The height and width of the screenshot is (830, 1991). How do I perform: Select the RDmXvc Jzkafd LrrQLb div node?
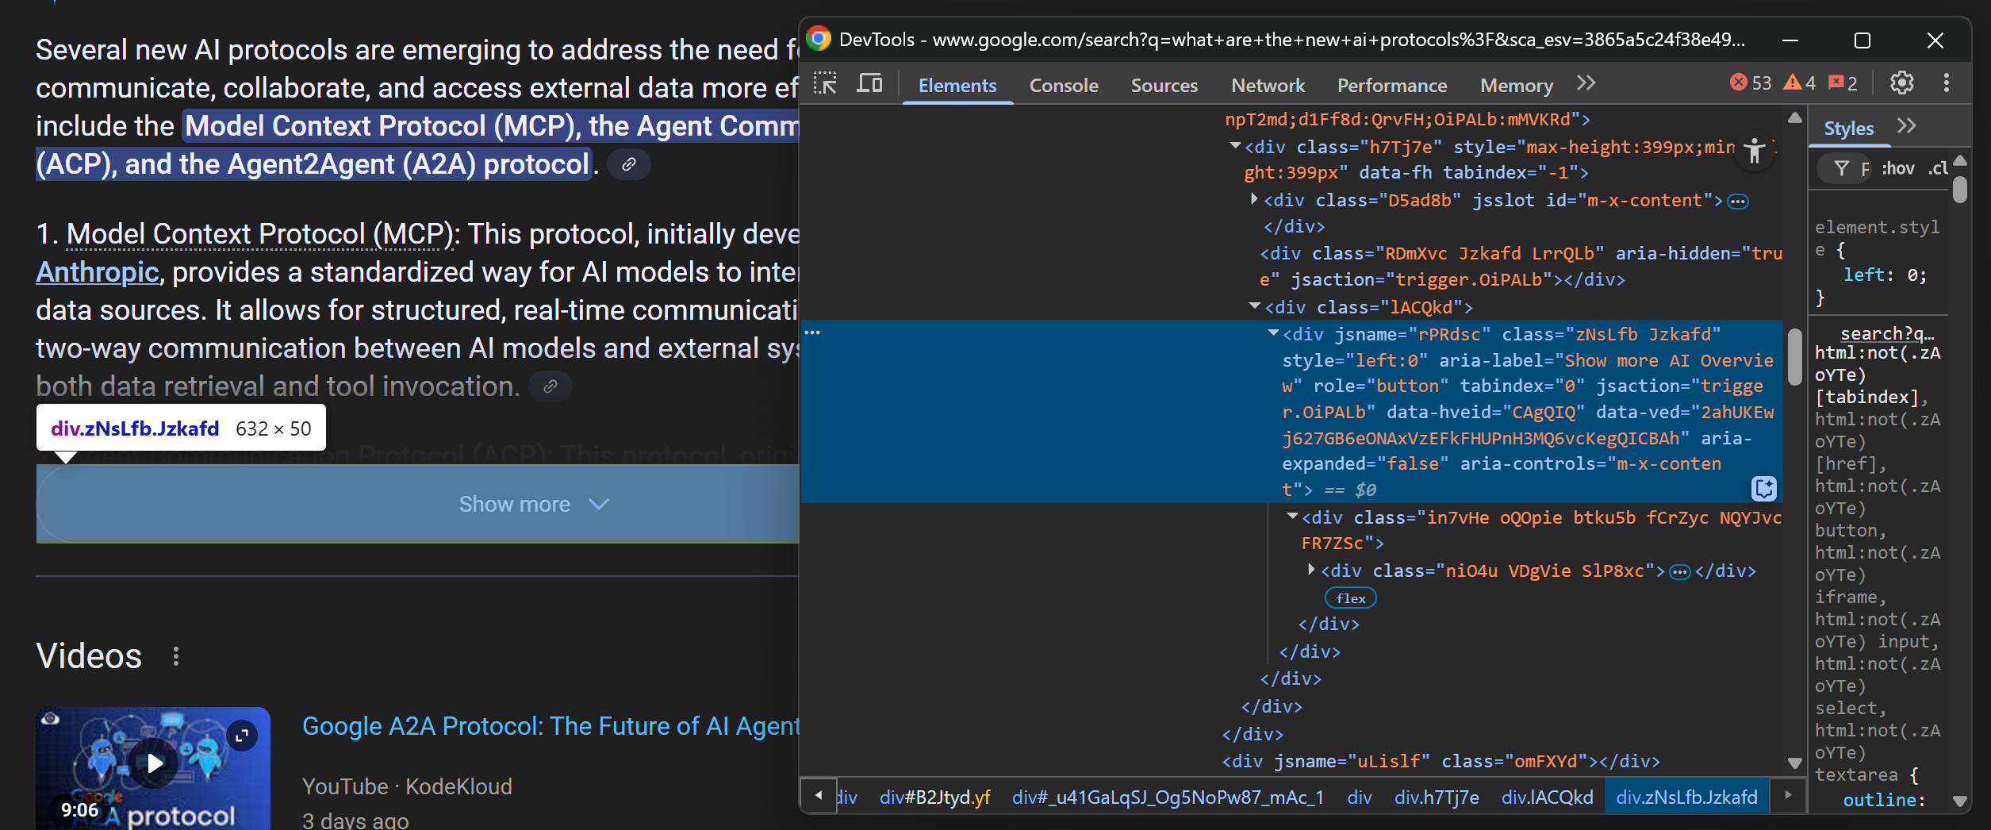(x=1521, y=267)
